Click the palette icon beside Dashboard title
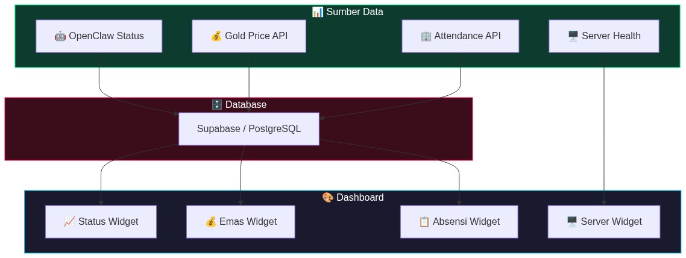This screenshot has width=686, height=258. point(328,198)
